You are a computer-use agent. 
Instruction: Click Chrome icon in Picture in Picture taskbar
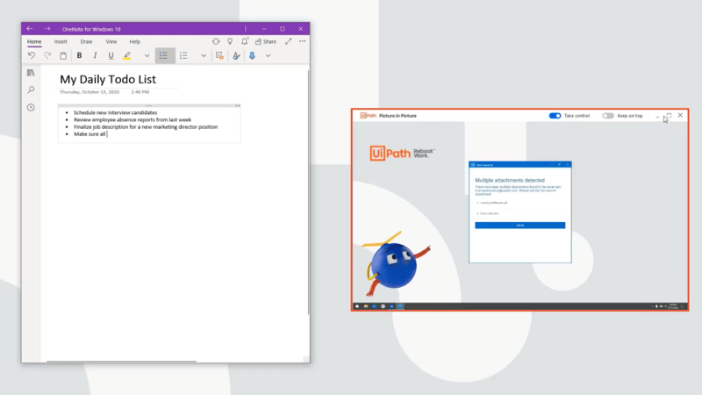point(383,306)
